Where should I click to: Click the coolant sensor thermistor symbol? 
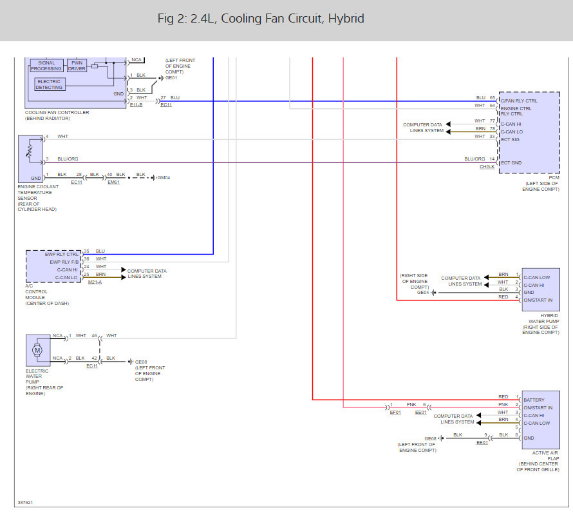29,151
